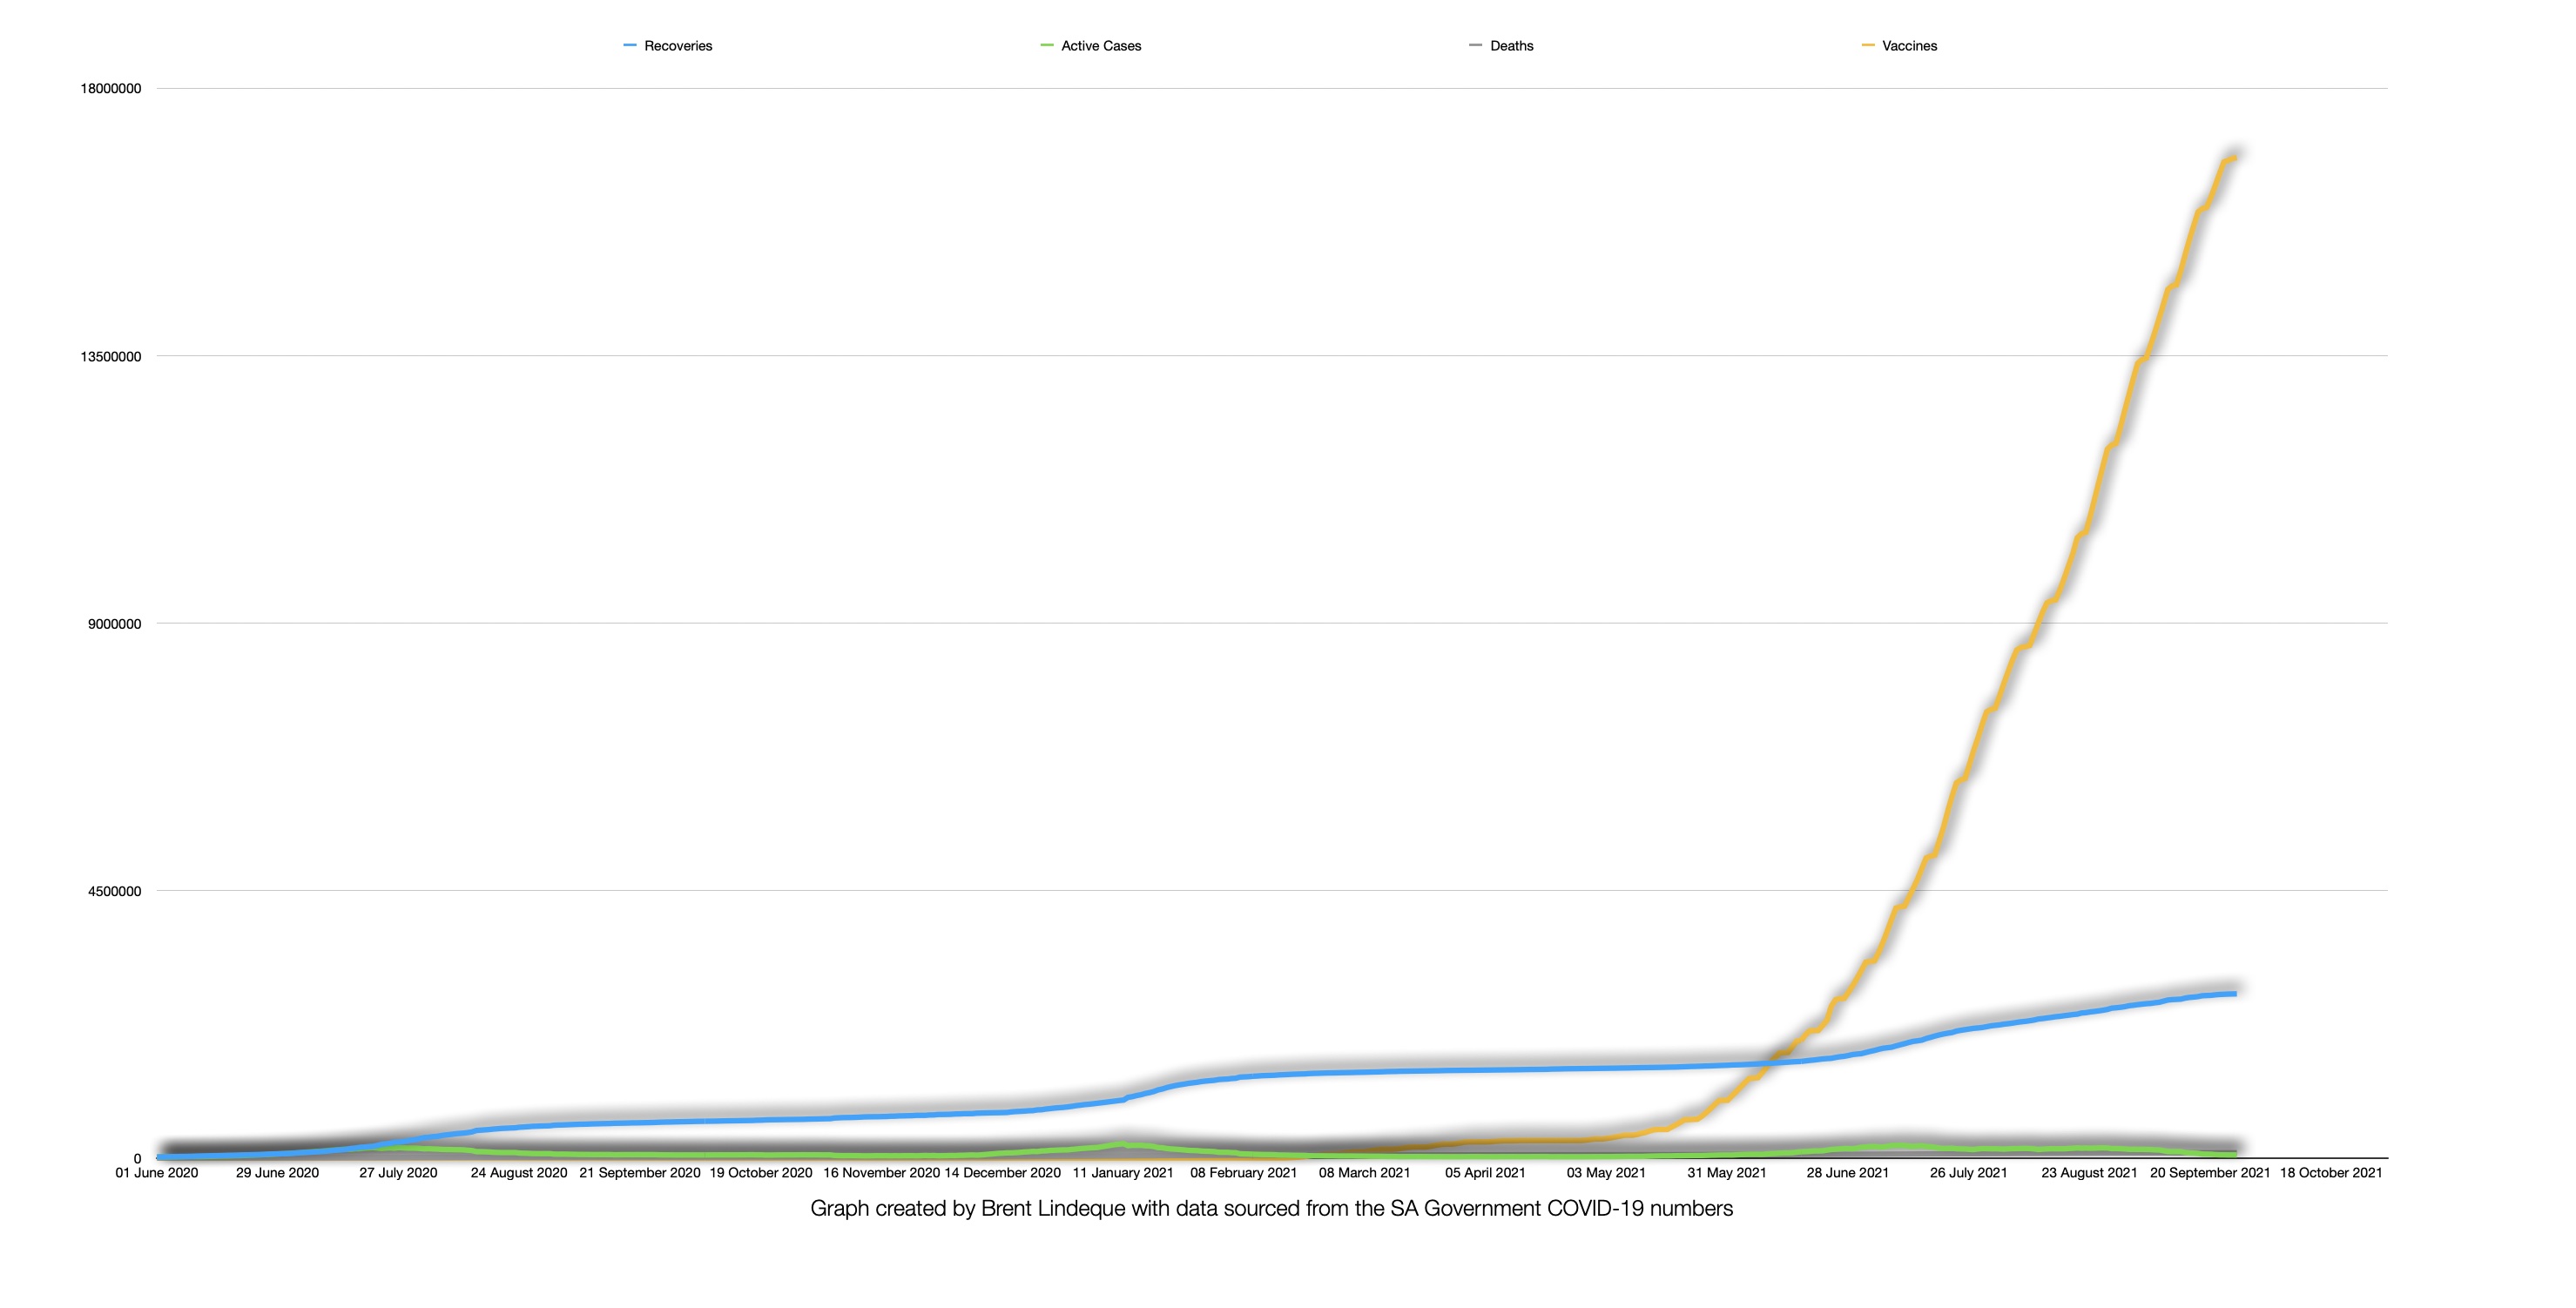Click the grey Deaths legend color marker

[x=1475, y=46]
